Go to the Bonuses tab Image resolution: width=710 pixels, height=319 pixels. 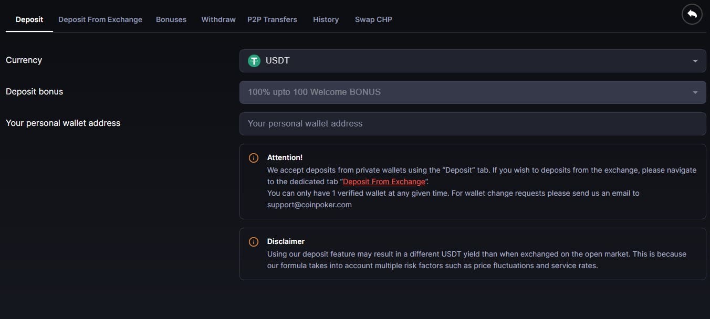171,19
